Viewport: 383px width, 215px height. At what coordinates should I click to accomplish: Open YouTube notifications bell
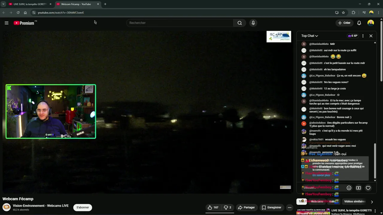(359, 23)
